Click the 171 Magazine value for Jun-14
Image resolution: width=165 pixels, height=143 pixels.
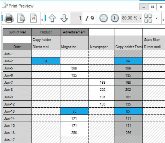[x=74, y=118]
